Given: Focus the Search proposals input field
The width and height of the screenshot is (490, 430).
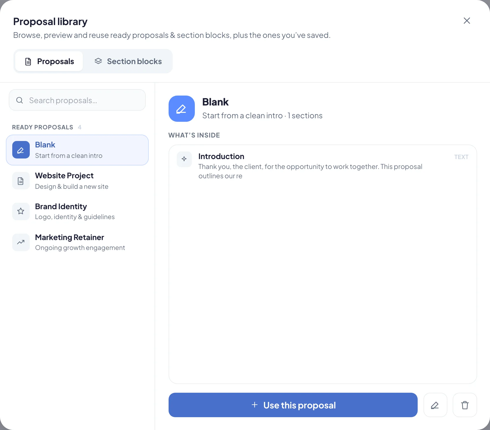Looking at the screenshot, I should (77, 100).
